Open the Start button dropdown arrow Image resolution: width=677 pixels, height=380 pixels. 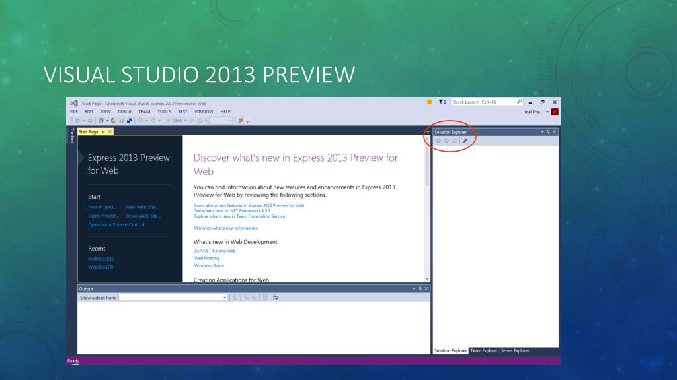(x=185, y=121)
